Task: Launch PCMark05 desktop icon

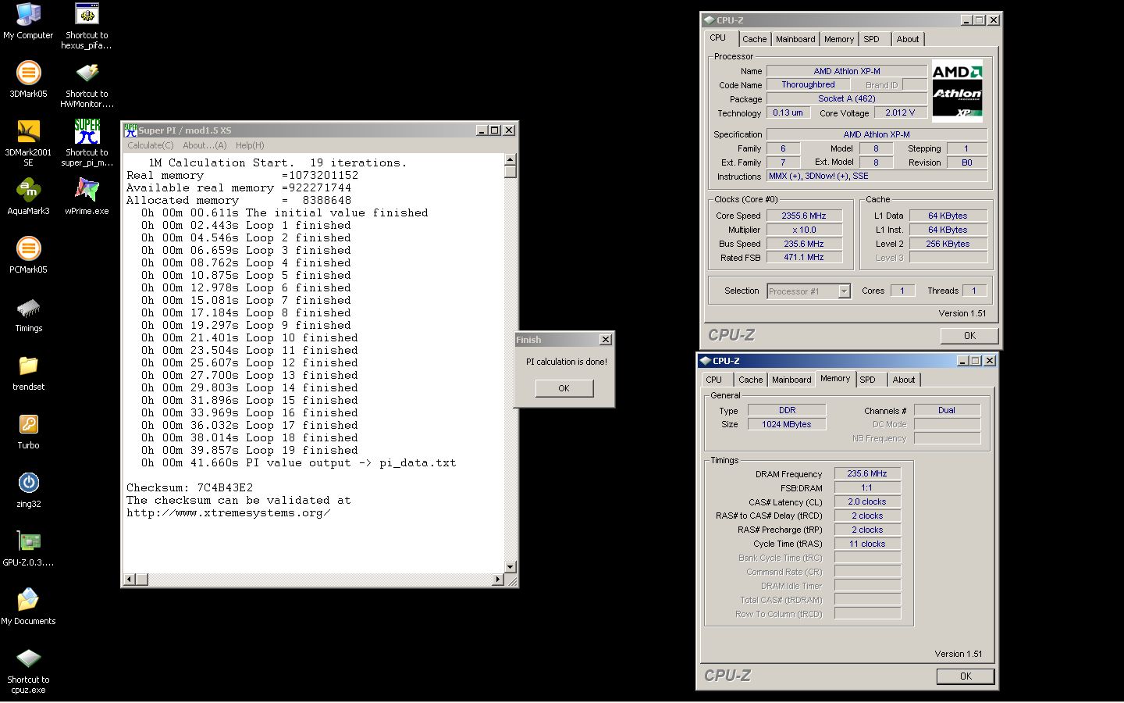Action: [28, 255]
